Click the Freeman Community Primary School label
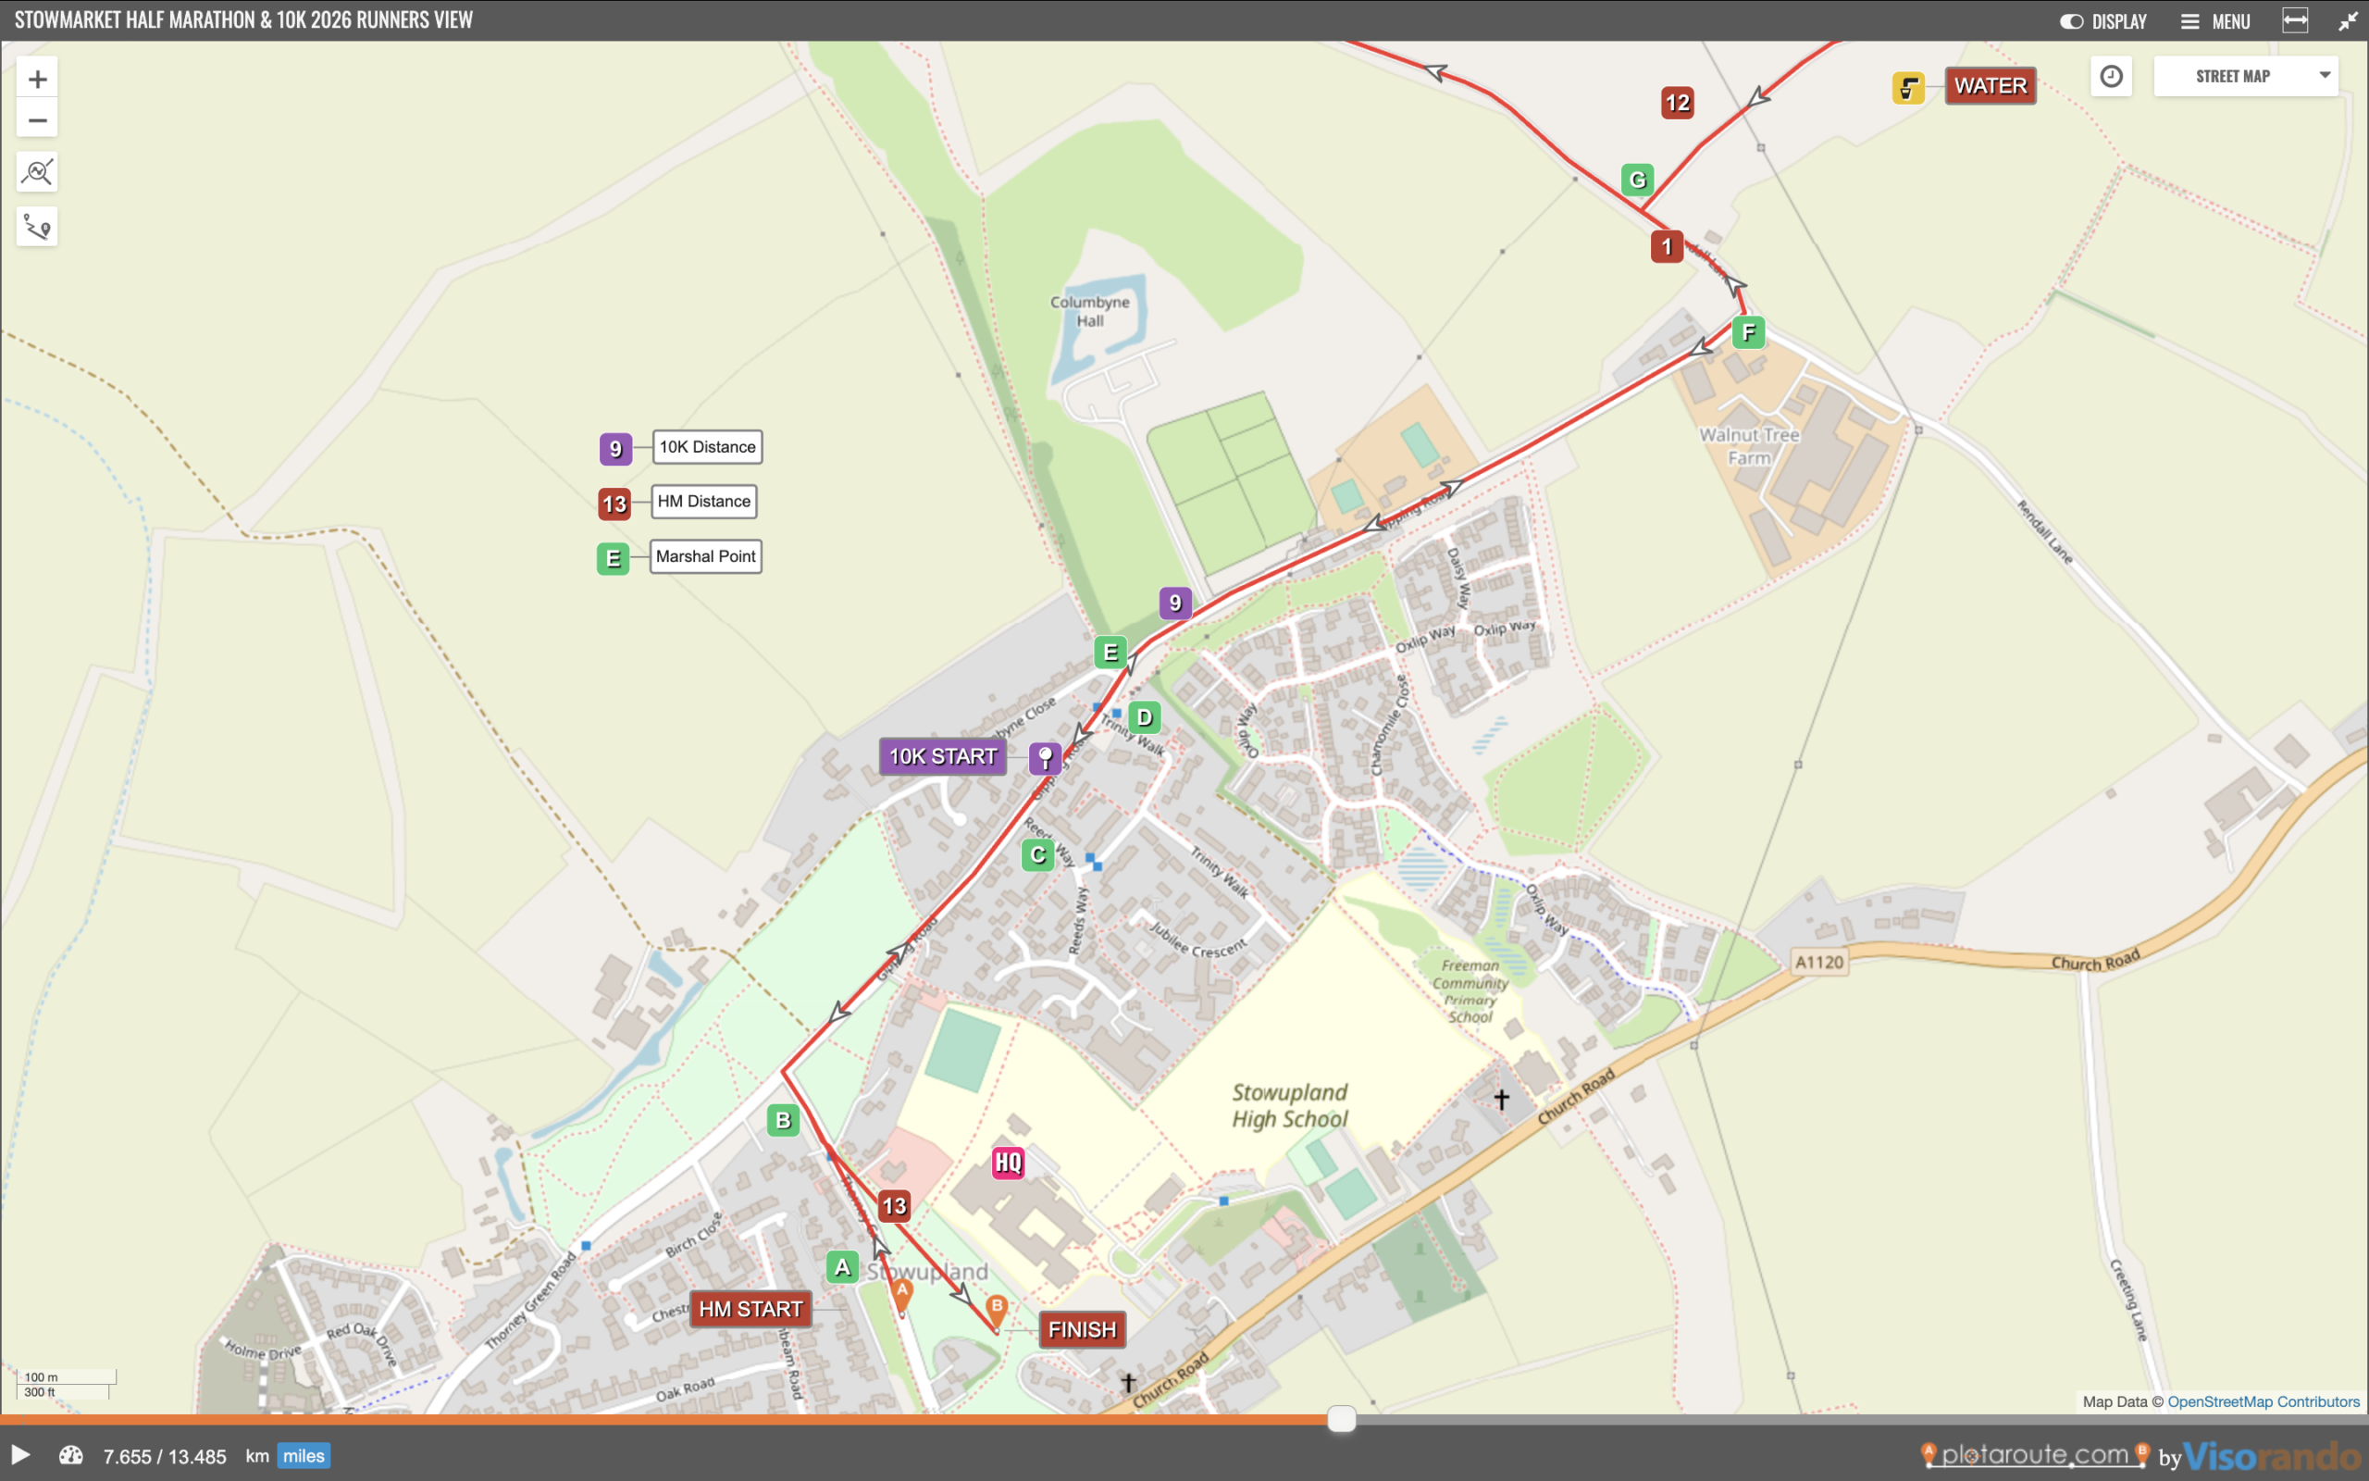This screenshot has height=1481, width=2369. coord(1470,991)
